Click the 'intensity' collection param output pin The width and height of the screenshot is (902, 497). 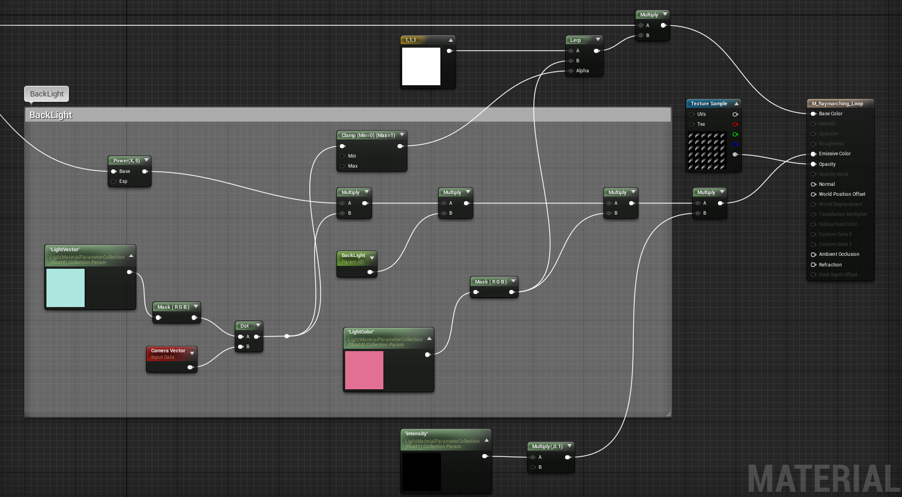click(485, 456)
